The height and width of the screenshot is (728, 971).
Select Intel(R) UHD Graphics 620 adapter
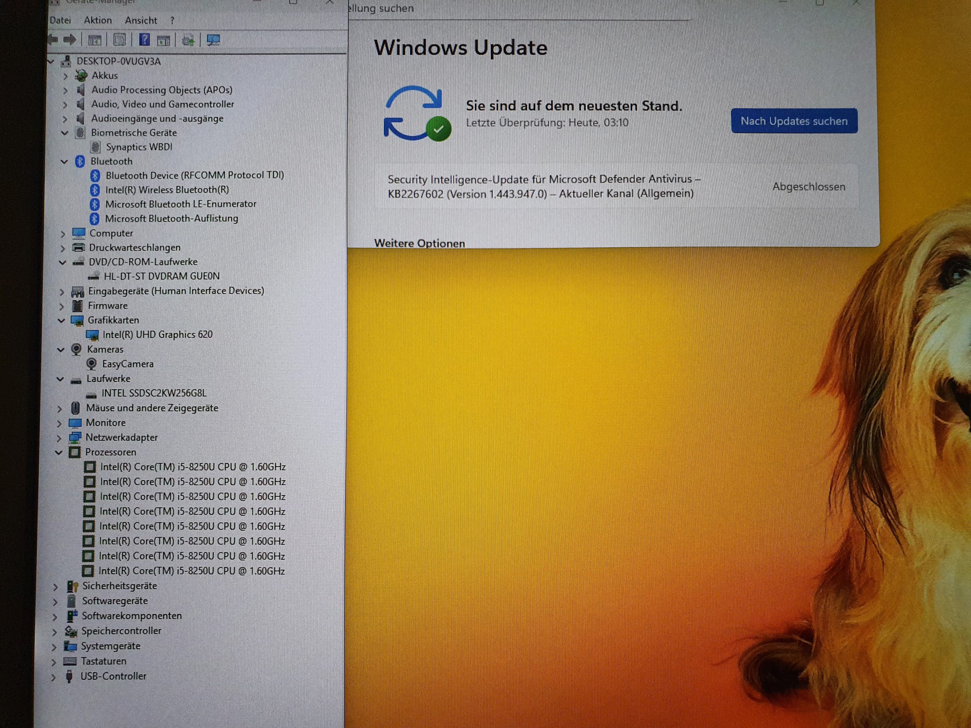tap(157, 334)
